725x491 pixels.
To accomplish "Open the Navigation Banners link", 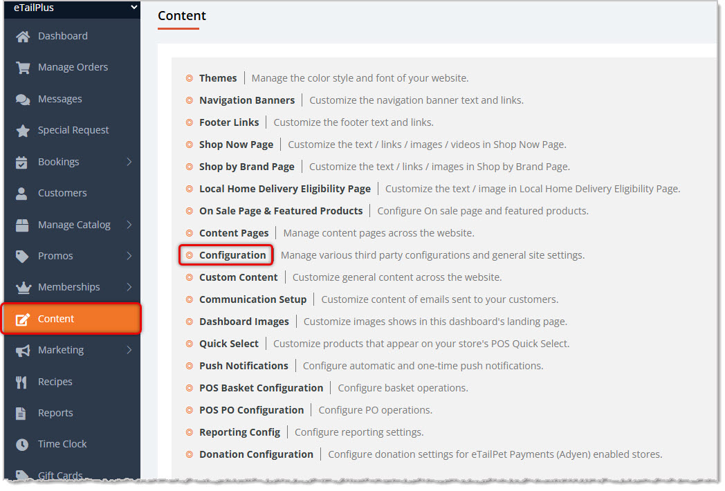I will pos(247,100).
